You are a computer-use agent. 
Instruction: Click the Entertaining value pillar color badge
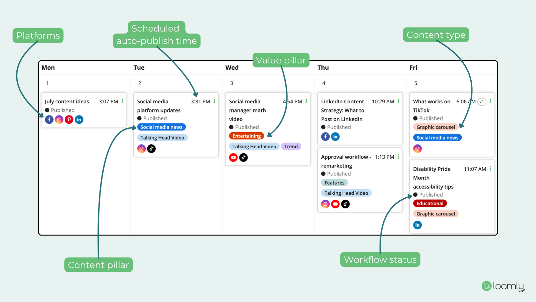click(246, 136)
